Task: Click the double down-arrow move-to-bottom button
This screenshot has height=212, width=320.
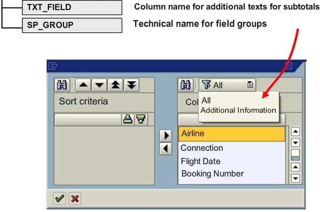Action: pos(131,85)
